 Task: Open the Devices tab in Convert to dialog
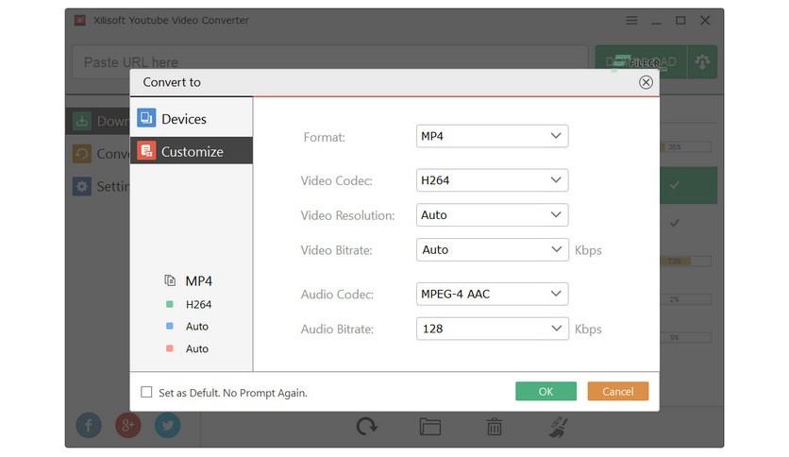click(x=192, y=119)
